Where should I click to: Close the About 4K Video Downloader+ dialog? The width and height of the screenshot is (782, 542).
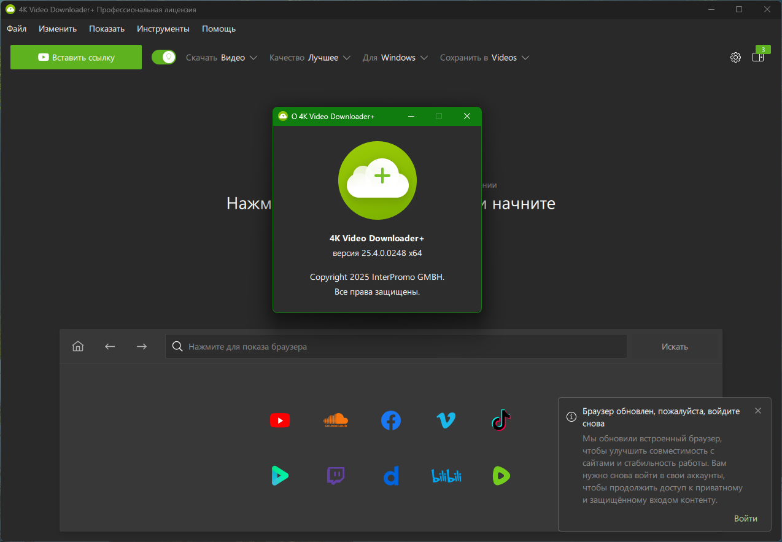click(x=466, y=116)
